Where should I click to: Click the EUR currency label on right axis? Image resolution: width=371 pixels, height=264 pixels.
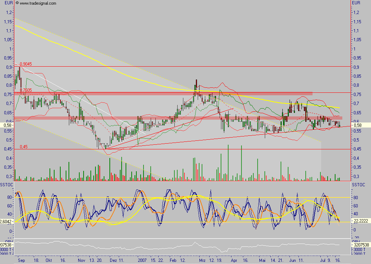(x=356, y=3)
